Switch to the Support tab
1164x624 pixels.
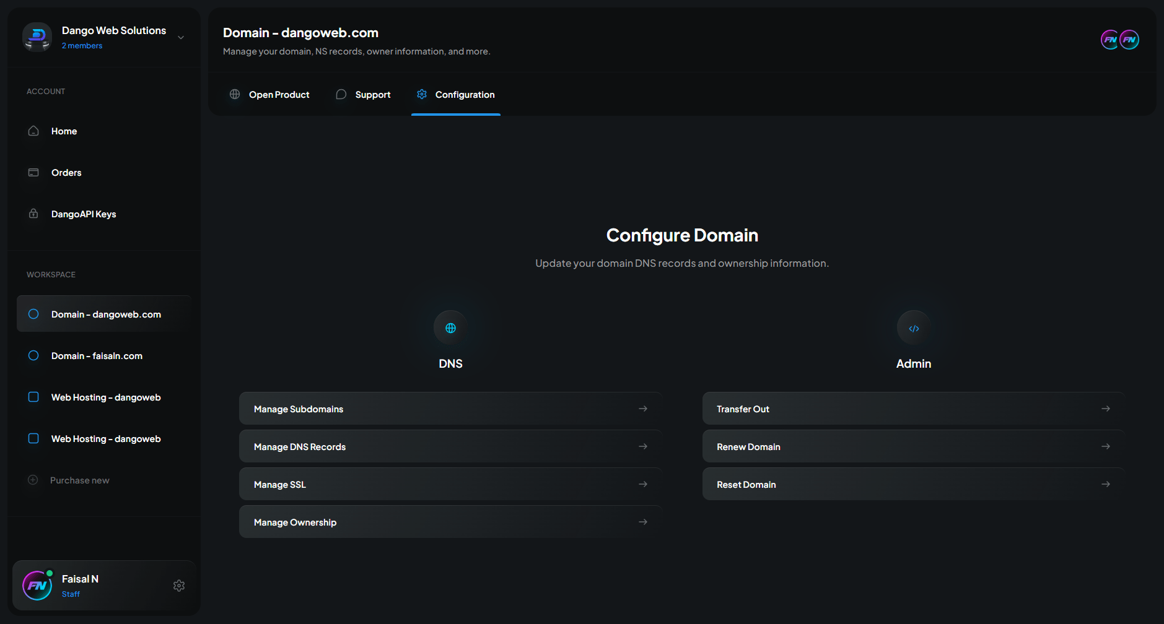point(363,95)
